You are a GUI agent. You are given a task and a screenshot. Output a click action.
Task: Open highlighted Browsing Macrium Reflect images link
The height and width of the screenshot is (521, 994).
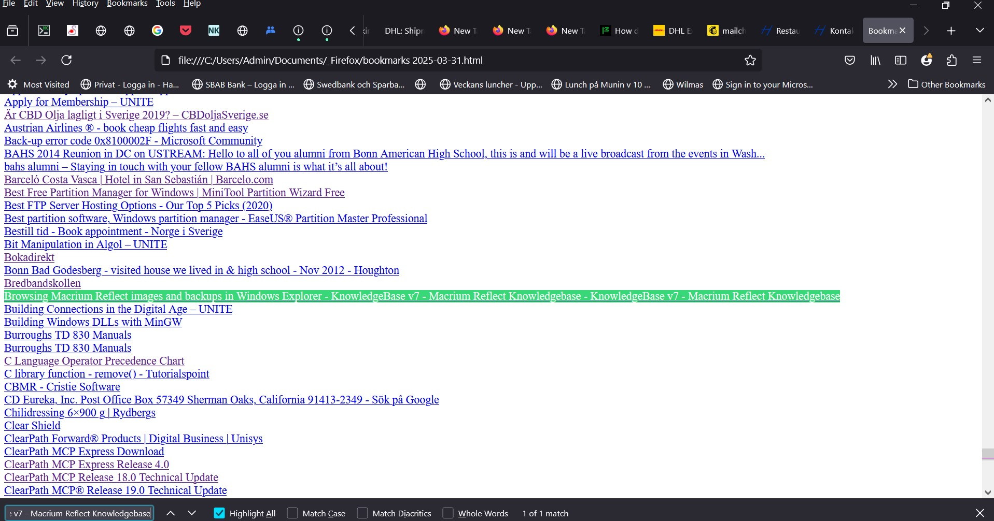pos(422,296)
